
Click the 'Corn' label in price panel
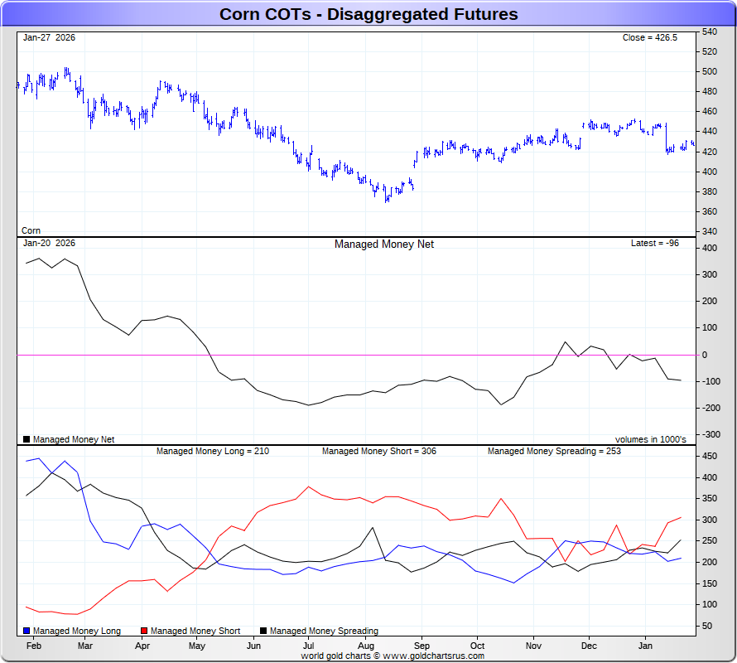tap(31, 230)
